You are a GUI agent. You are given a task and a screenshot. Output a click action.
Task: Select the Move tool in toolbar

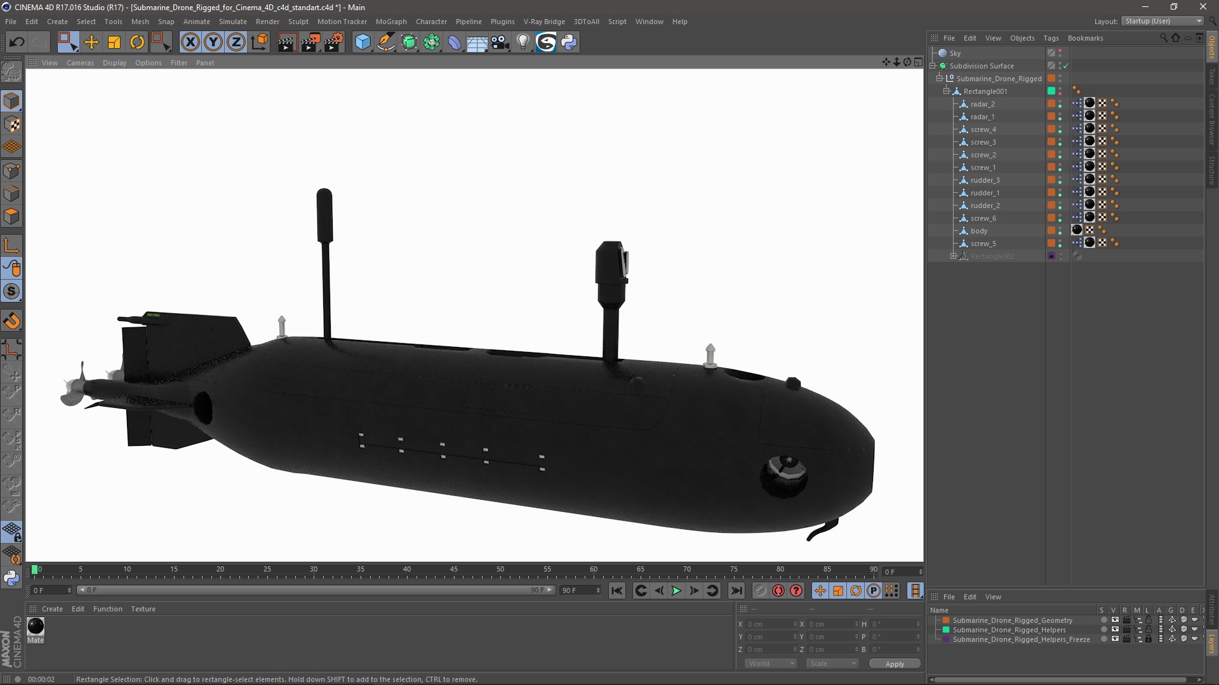pyautogui.click(x=91, y=42)
